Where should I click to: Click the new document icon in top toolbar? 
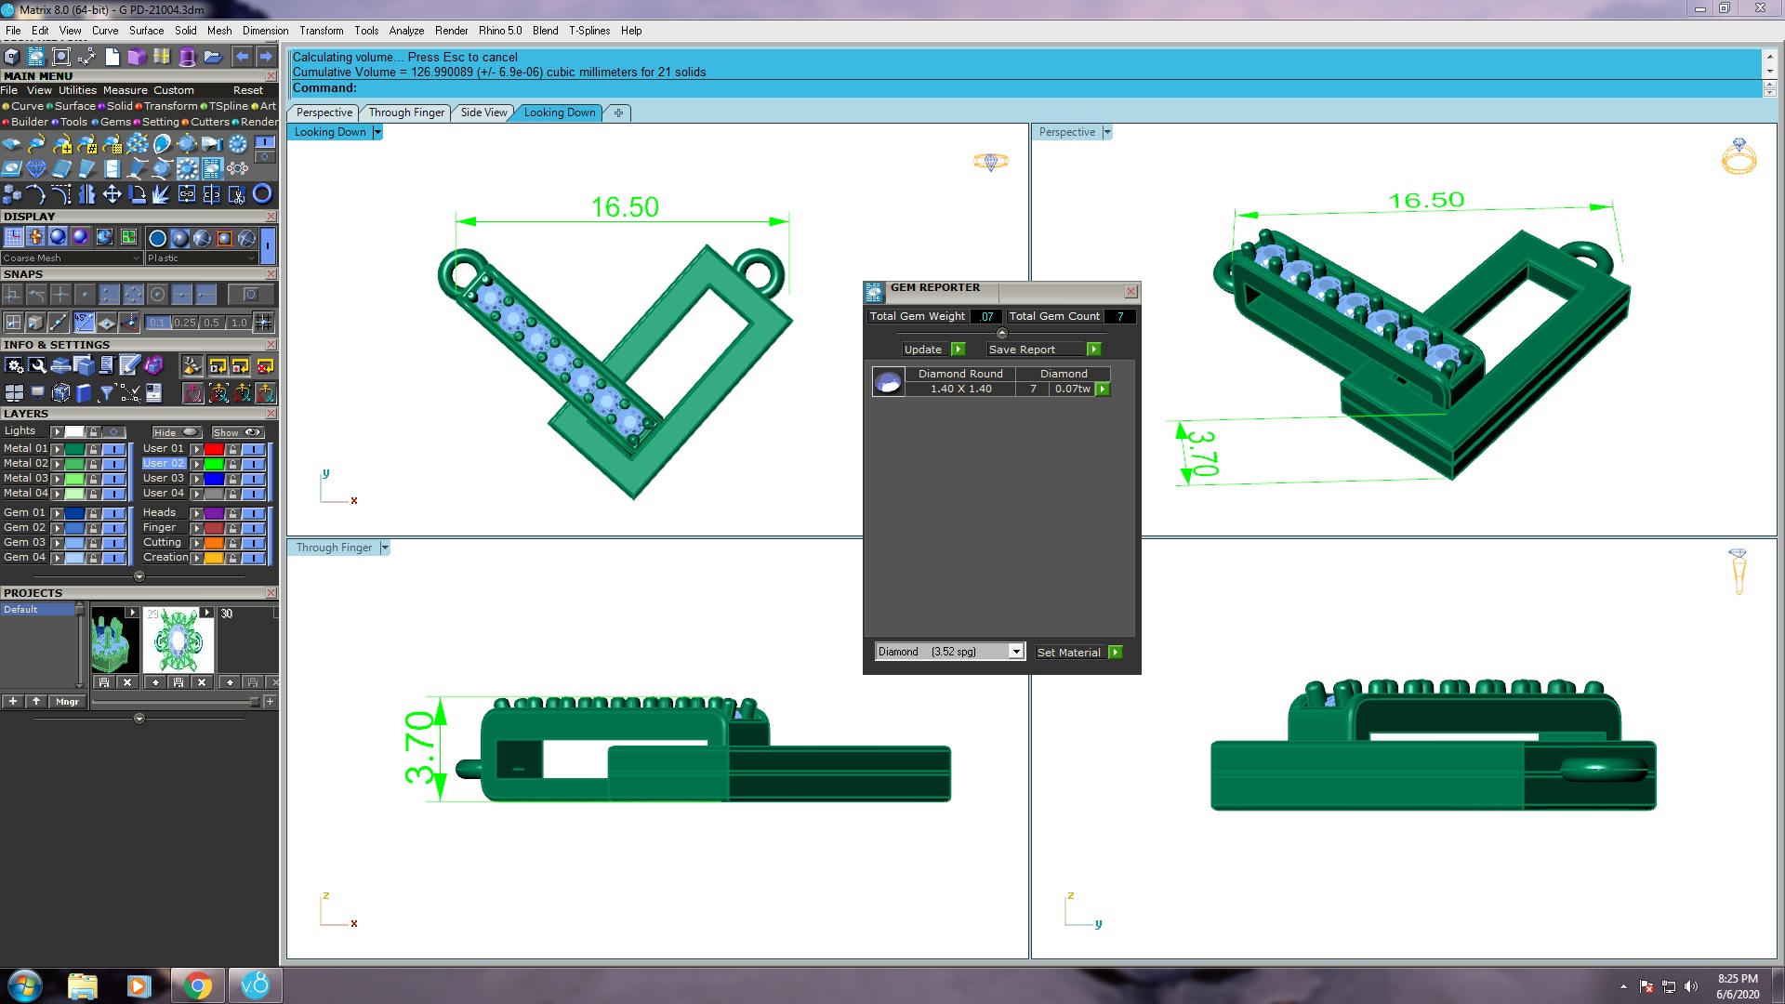[112, 58]
